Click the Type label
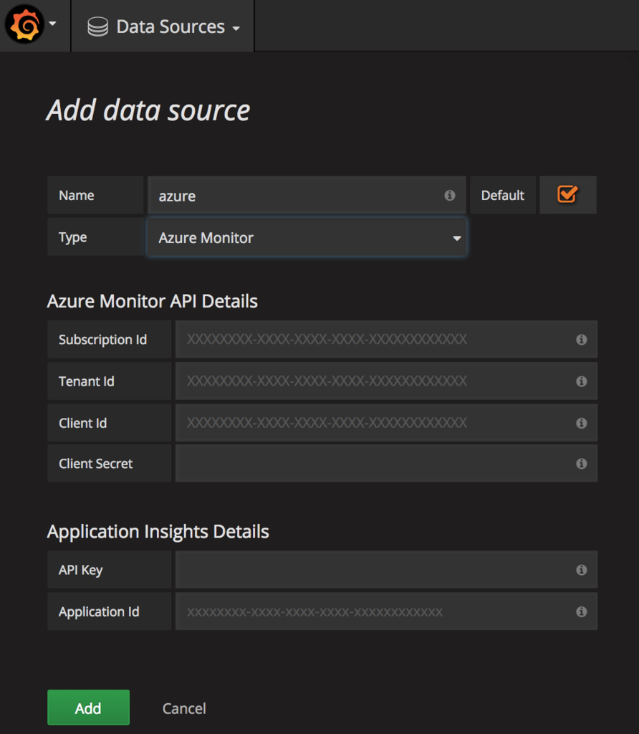639x734 pixels. coord(73,237)
